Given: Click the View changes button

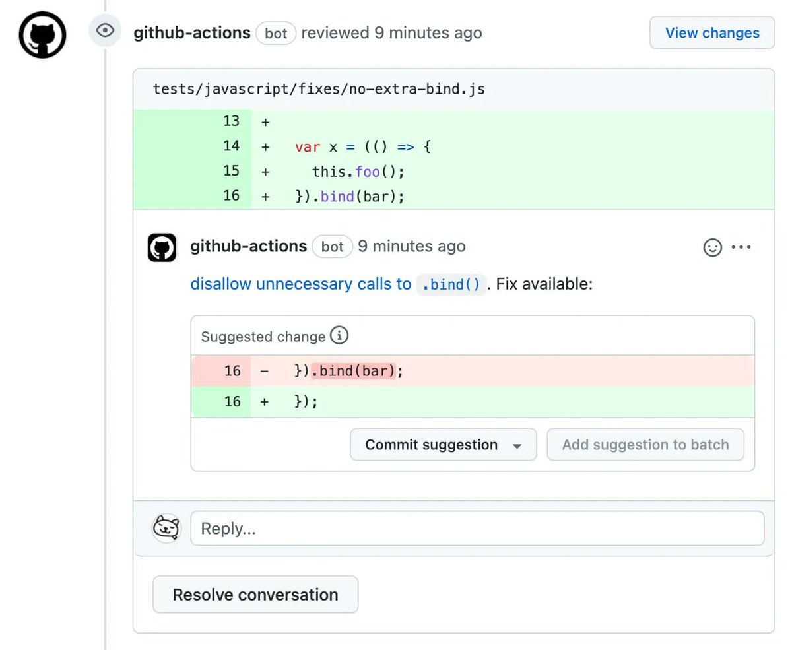Looking at the screenshot, I should pyautogui.click(x=711, y=32).
